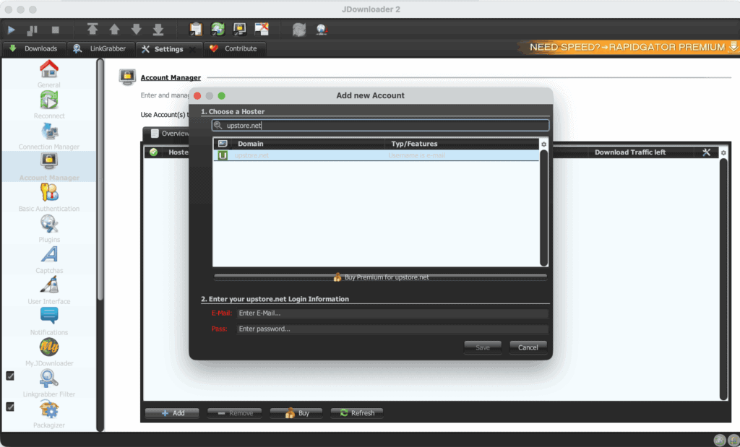Move selection to the bottom of list
The height and width of the screenshot is (447, 740).
pos(158,30)
